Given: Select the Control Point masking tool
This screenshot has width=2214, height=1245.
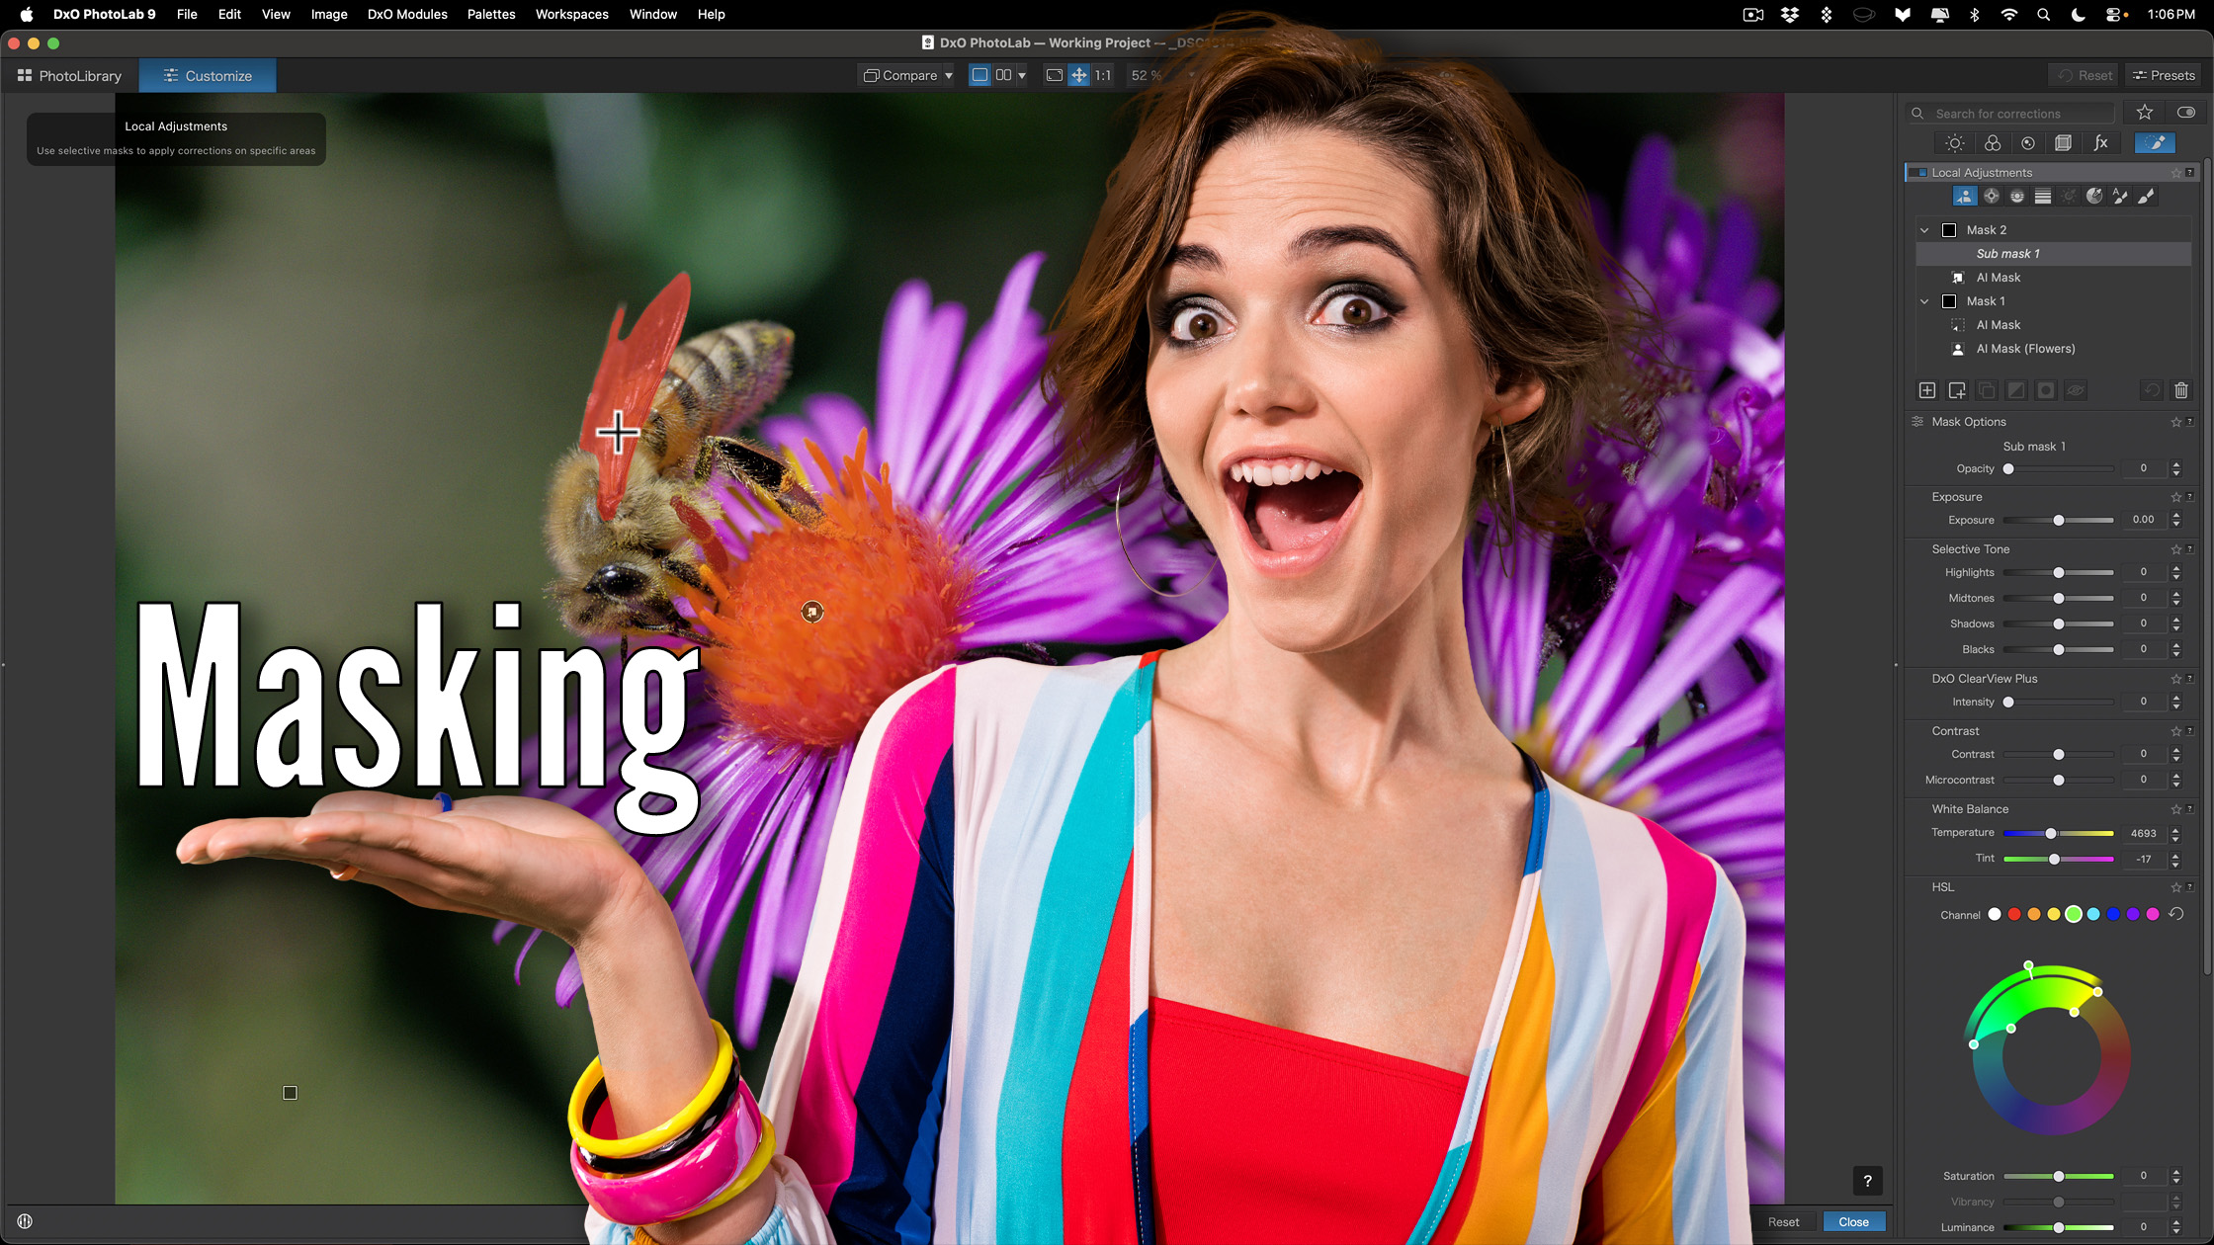Looking at the screenshot, I should (1992, 196).
